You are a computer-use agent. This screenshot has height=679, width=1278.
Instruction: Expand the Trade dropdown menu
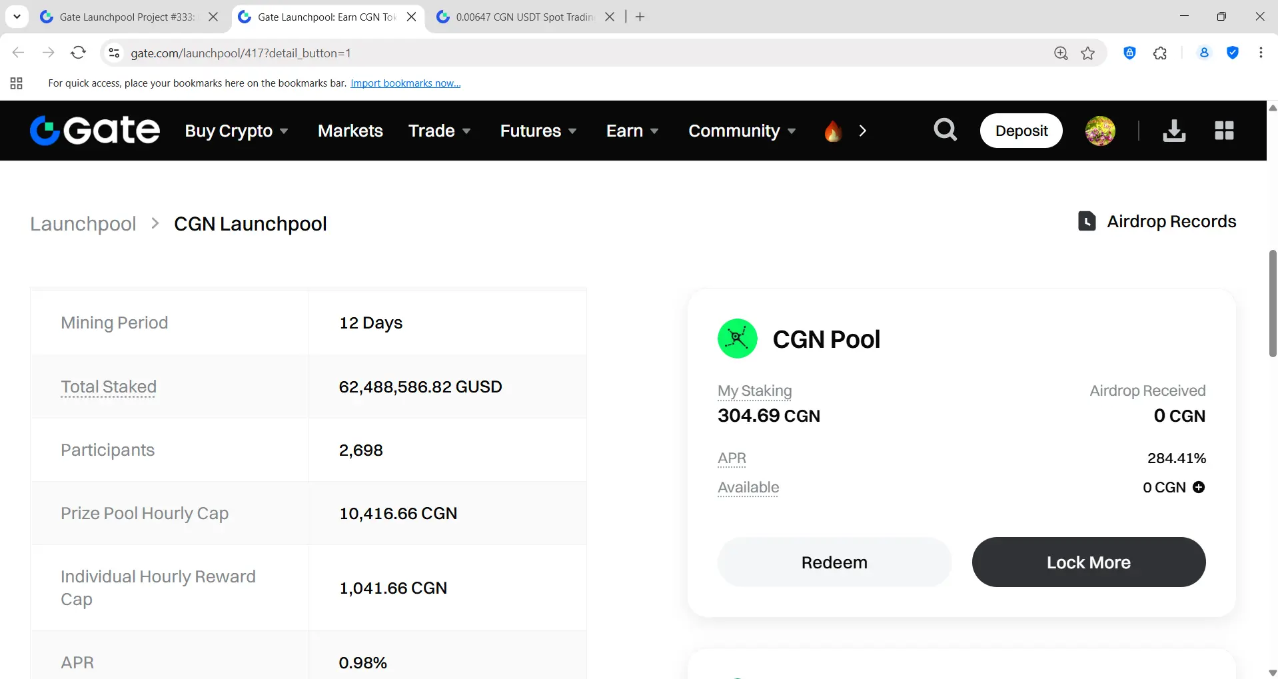440,131
